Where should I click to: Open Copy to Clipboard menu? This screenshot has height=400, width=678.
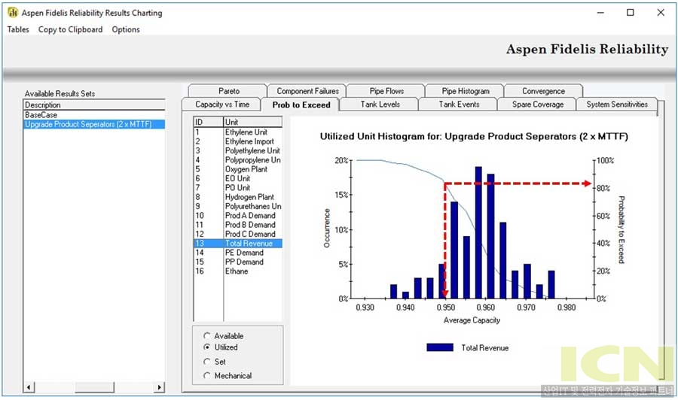70,29
